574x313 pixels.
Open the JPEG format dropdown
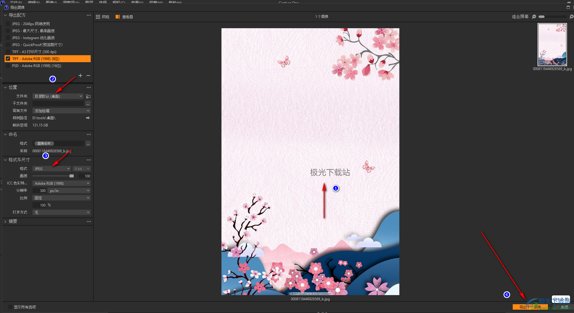pos(52,169)
